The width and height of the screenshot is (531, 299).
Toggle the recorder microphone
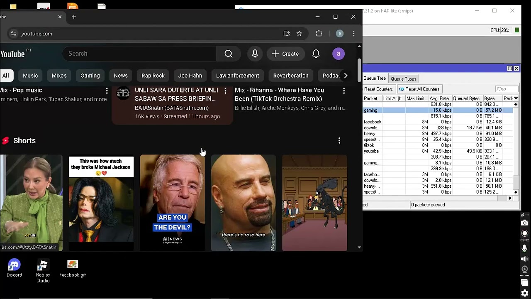525,248
